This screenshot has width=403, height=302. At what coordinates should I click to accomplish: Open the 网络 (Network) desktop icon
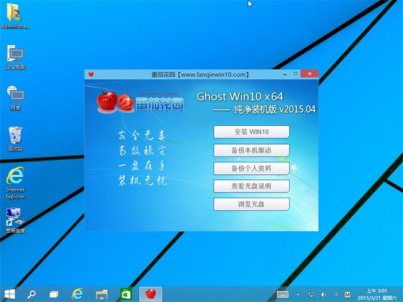pyautogui.click(x=15, y=98)
